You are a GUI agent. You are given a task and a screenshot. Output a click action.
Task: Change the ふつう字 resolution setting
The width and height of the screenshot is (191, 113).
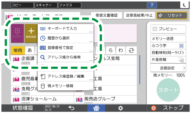coord(168,46)
